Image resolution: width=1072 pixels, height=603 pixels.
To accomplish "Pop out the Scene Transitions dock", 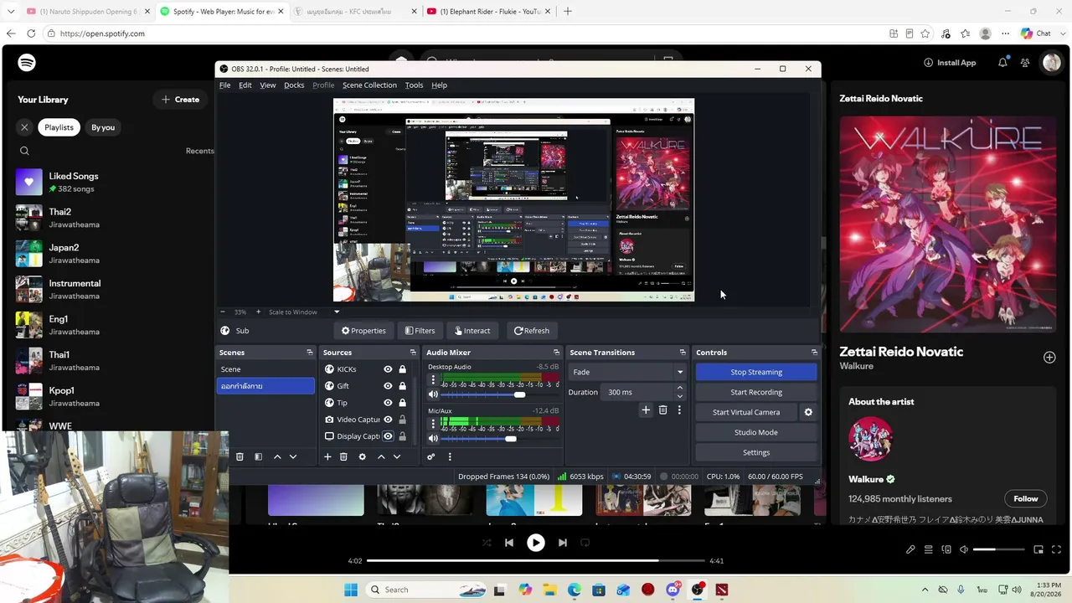I will [x=683, y=353].
